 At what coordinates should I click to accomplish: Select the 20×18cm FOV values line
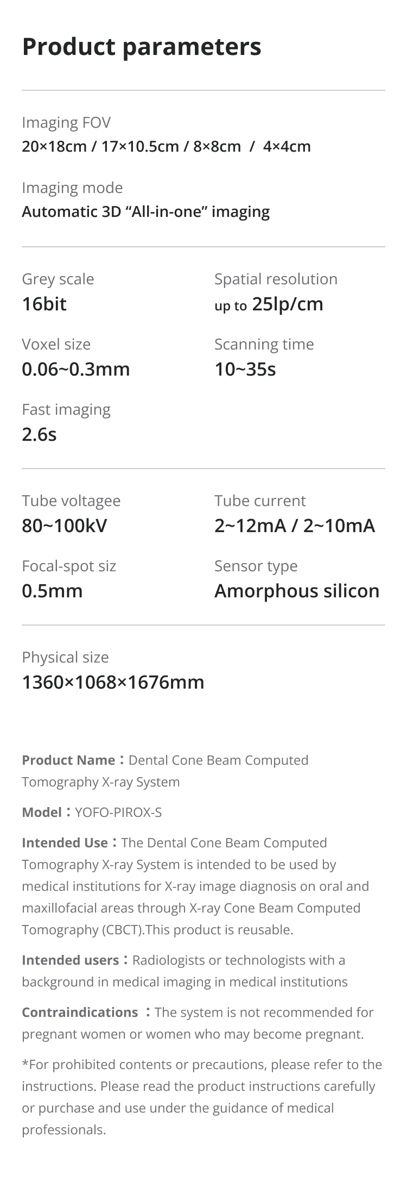[166, 147]
